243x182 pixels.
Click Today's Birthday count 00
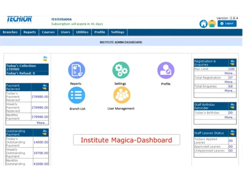[x=231, y=113]
